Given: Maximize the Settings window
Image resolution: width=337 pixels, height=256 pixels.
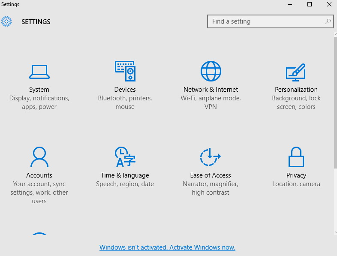Looking at the screenshot, I should (x=310, y=4).
